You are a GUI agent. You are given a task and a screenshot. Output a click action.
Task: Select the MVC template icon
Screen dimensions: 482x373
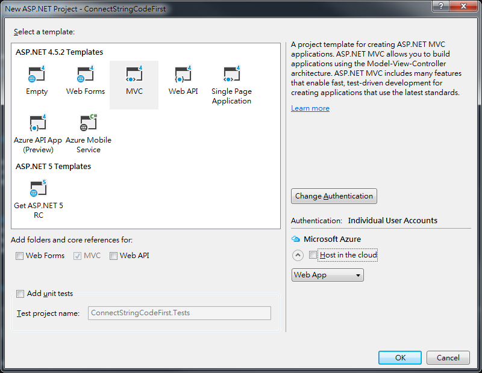click(x=134, y=74)
